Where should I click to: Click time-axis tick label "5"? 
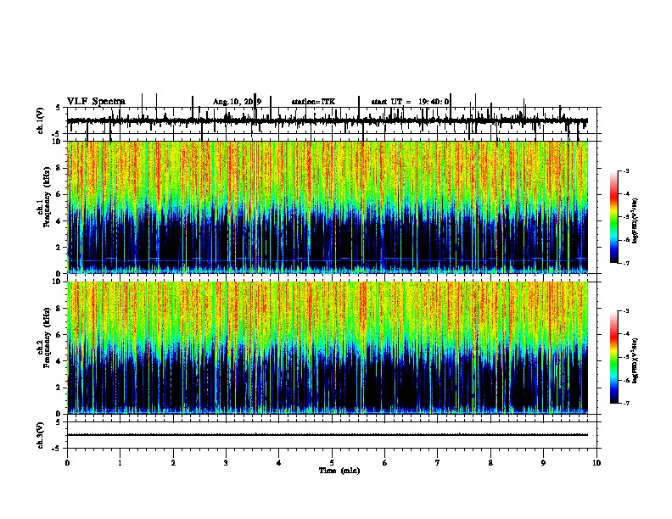click(332, 463)
